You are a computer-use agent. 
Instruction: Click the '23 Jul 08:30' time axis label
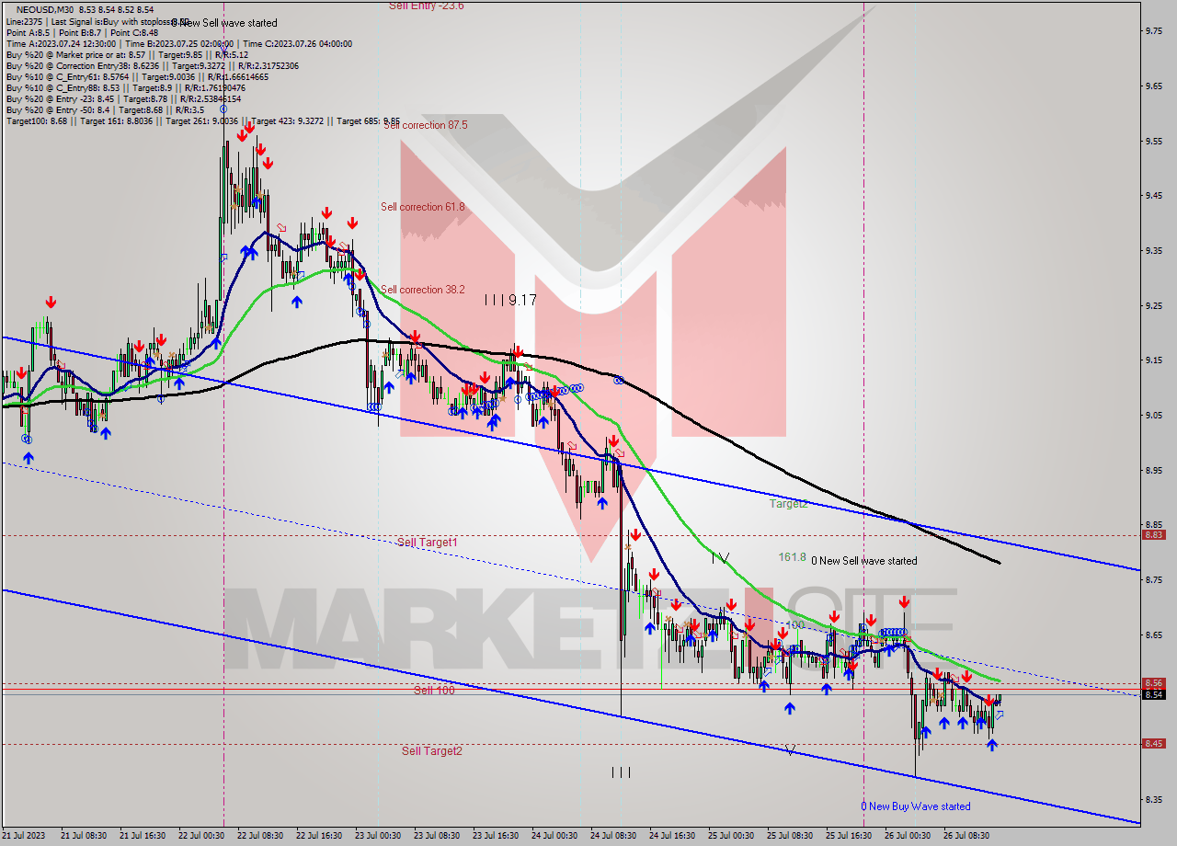coord(437,836)
